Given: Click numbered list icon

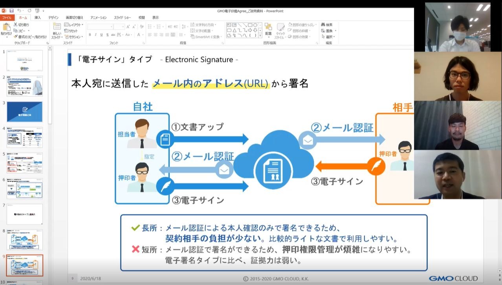Looking at the screenshot, I should coord(159,27).
